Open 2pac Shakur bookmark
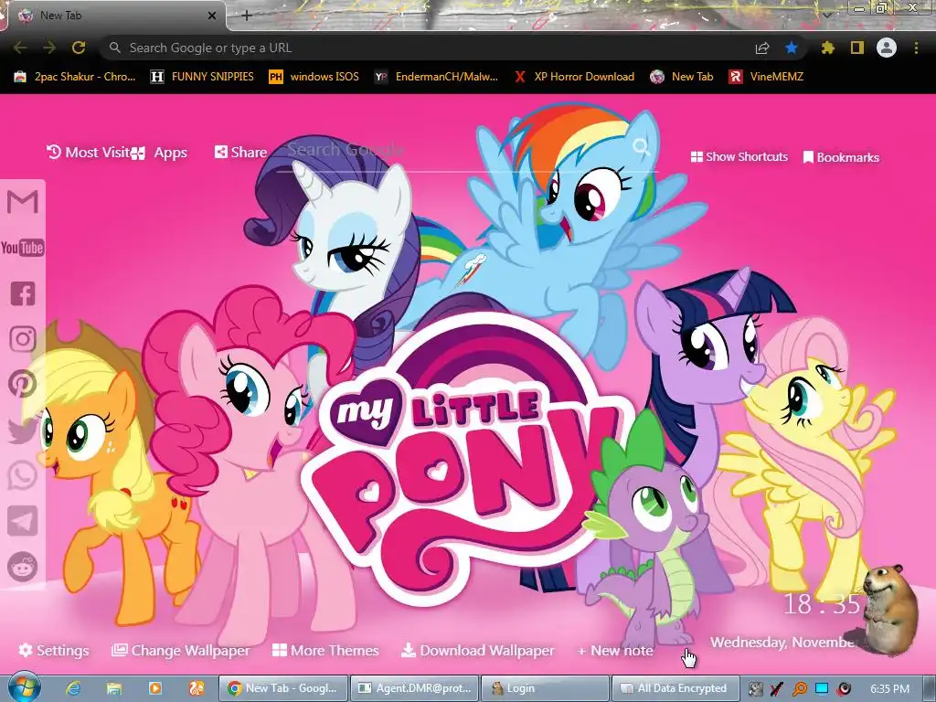 (x=75, y=77)
